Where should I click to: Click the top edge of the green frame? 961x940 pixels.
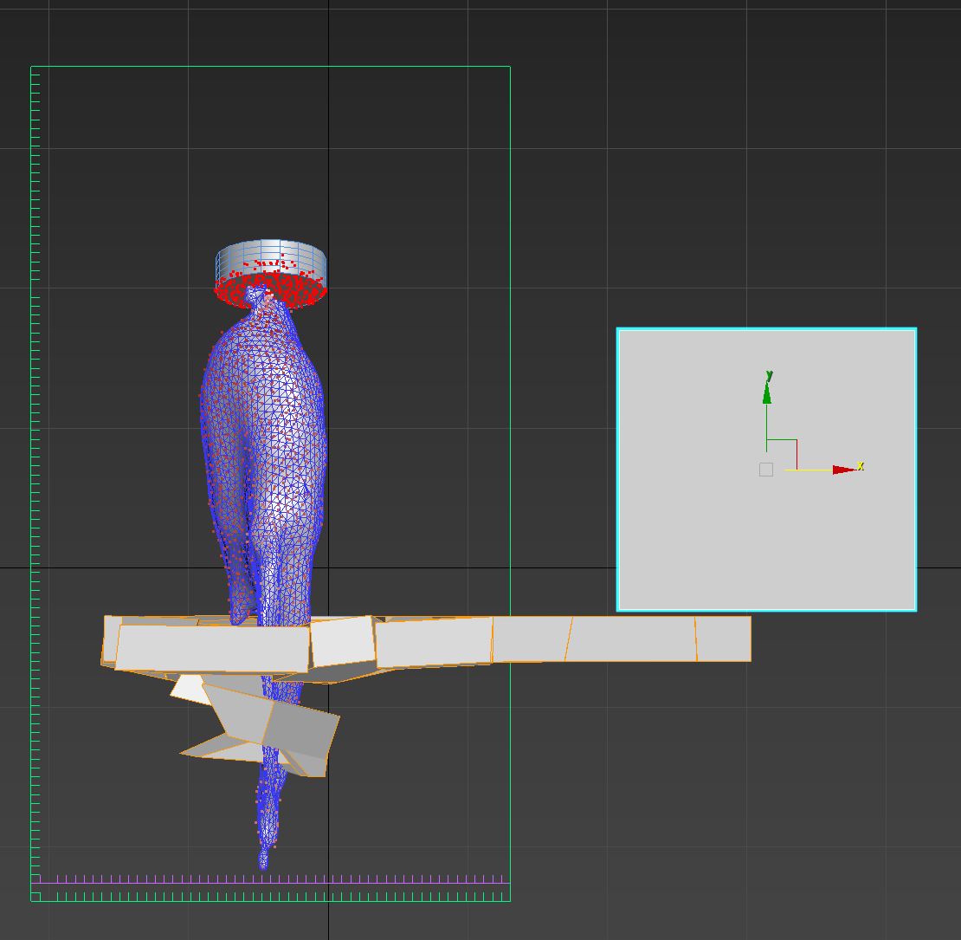pos(270,67)
